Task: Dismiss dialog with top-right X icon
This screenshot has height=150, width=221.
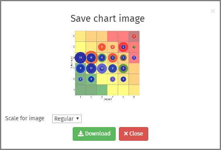Action: click(x=213, y=11)
